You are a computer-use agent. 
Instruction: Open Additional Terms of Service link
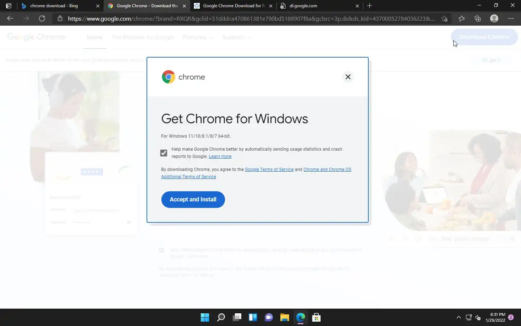tap(189, 177)
